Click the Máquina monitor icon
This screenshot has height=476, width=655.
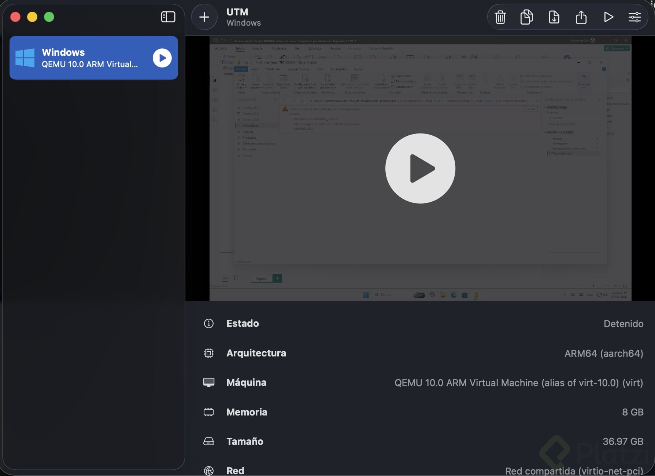209,382
